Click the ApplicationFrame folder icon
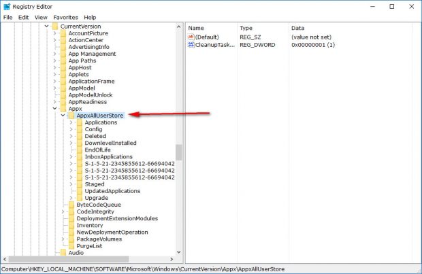 point(63,81)
